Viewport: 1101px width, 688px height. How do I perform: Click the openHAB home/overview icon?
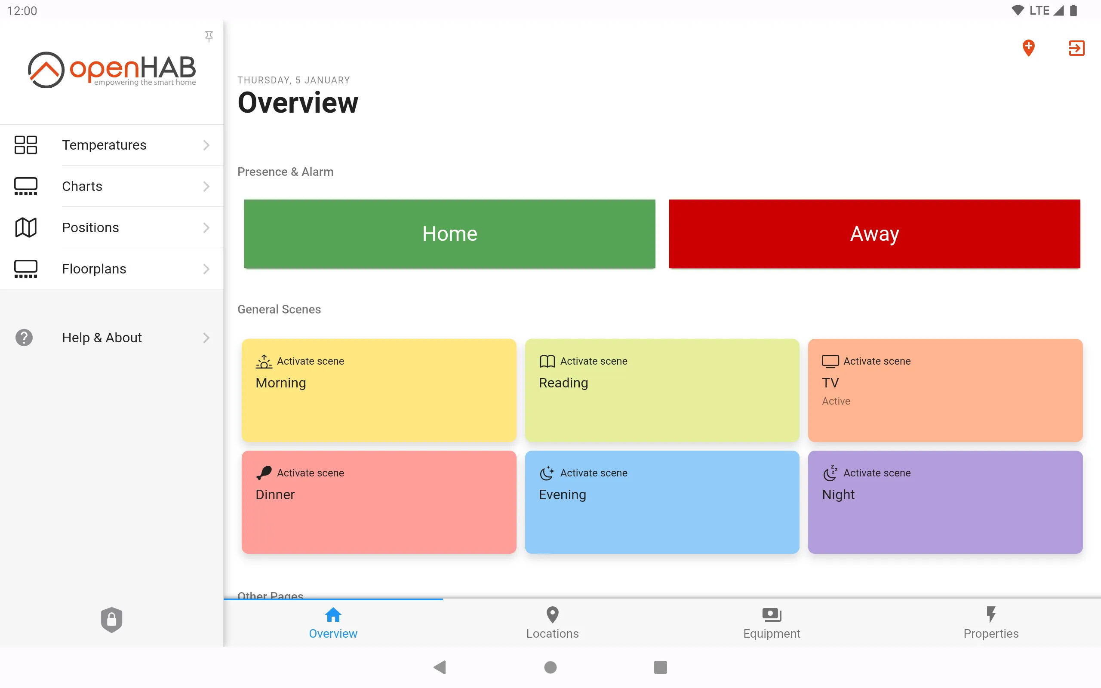333,616
